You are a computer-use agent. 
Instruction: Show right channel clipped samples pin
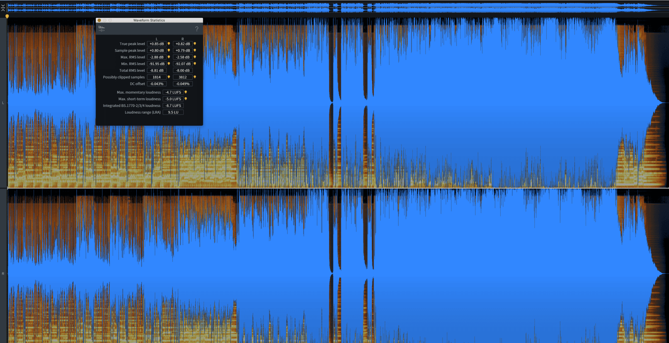point(195,77)
